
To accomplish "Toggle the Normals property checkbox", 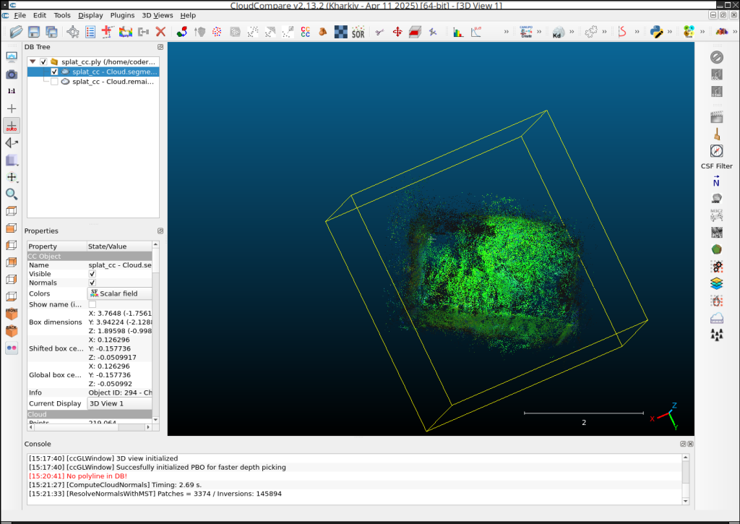I will (x=92, y=283).
